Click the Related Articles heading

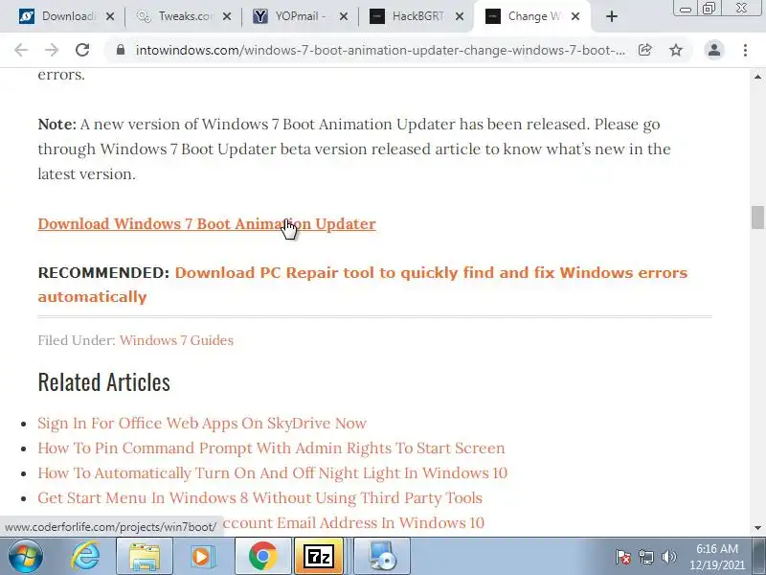coord(104,382)
